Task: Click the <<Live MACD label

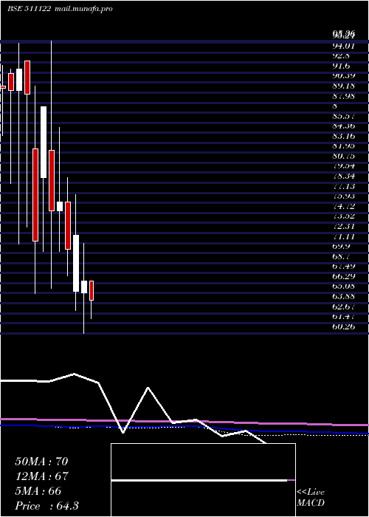Action: (311, 497)
